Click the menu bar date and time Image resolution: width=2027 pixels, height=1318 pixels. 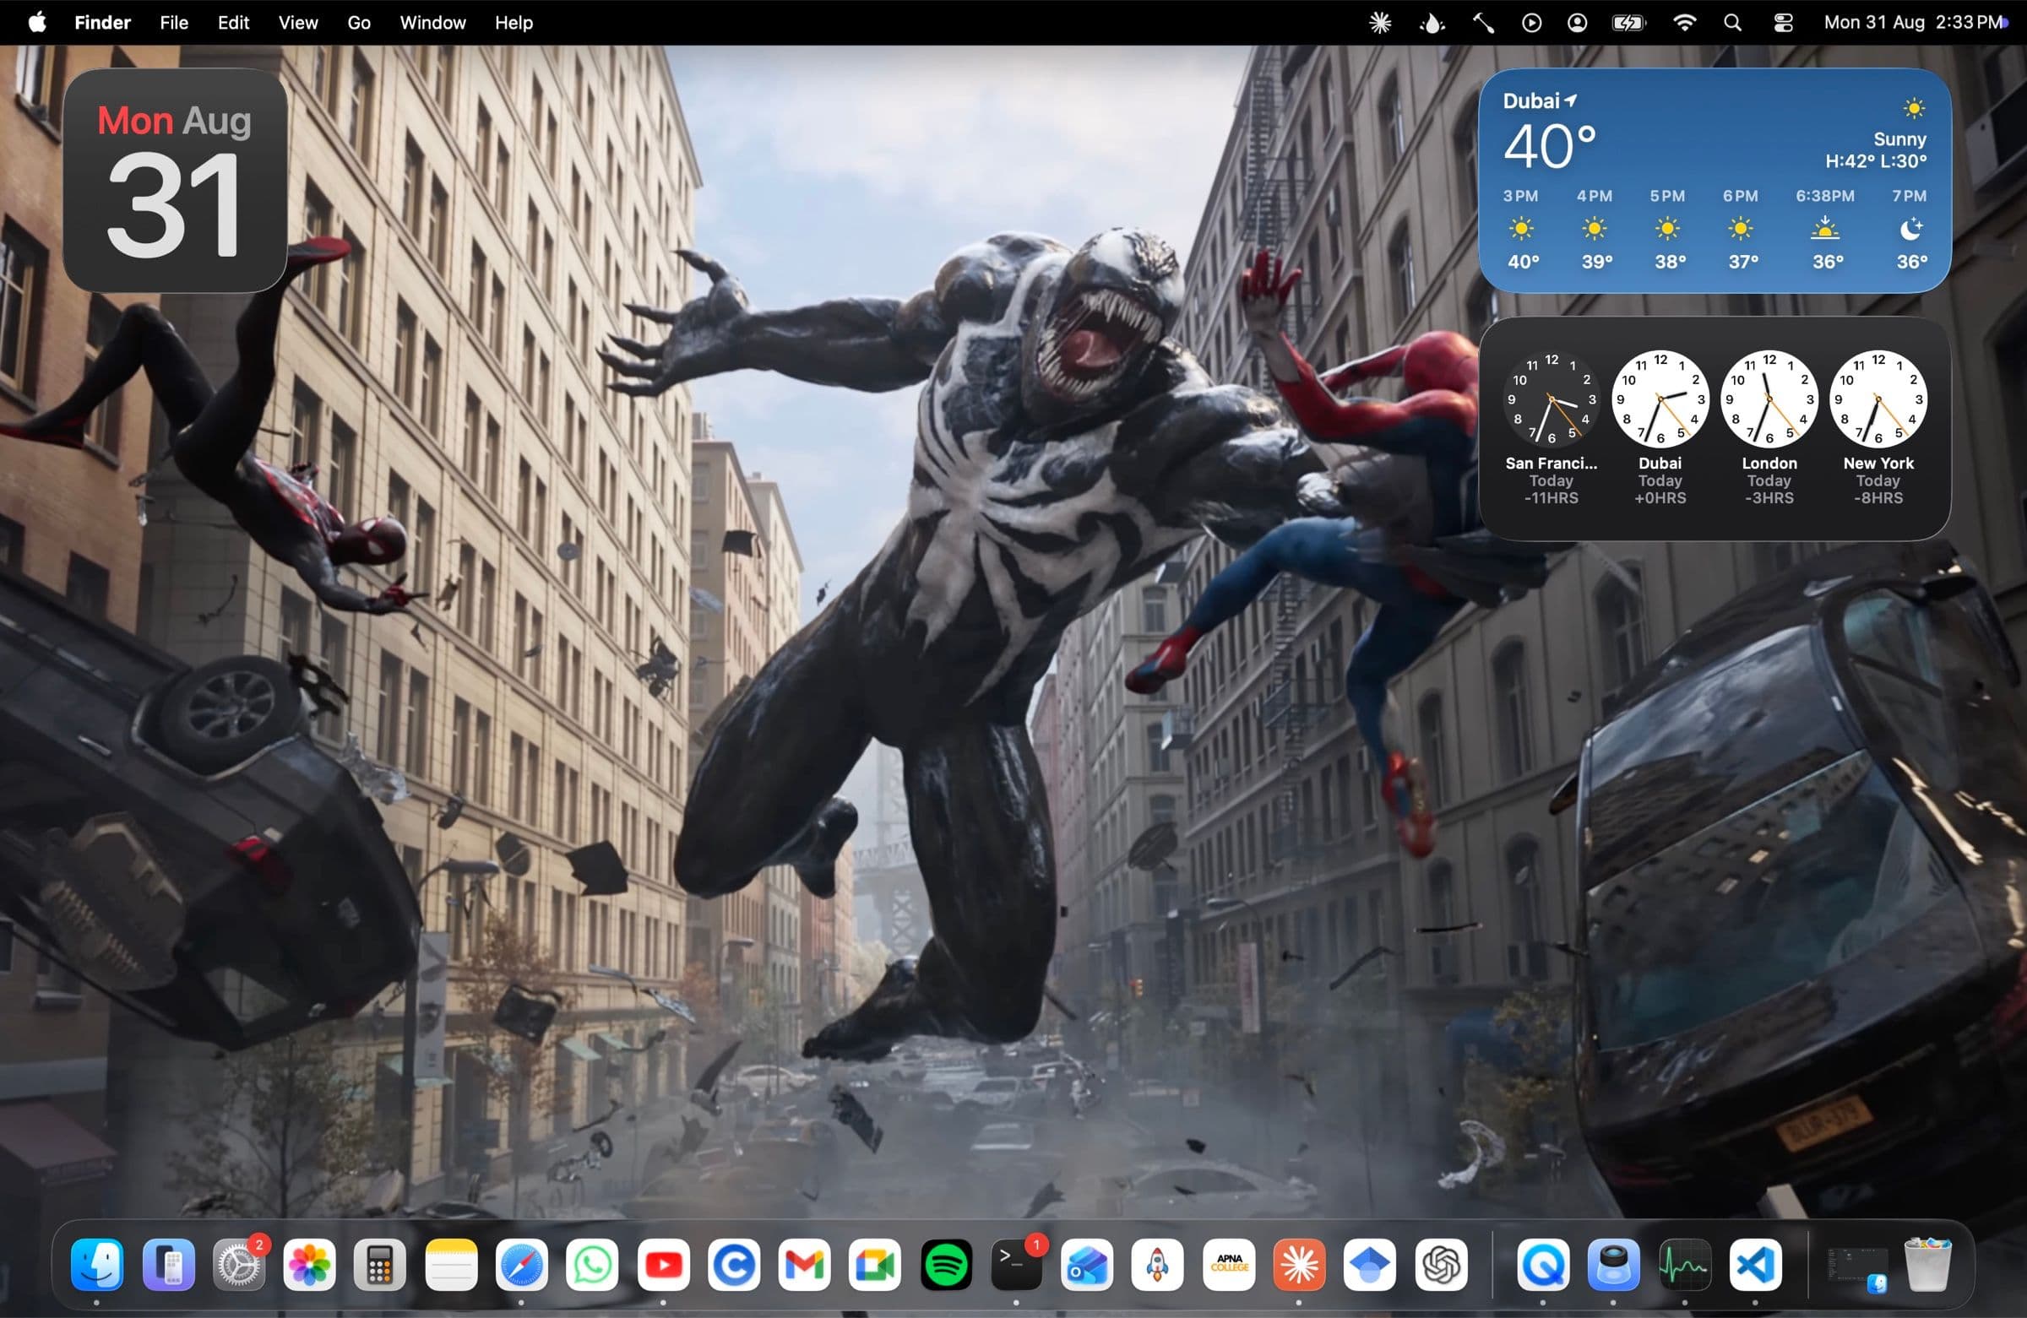point(1912,22)
